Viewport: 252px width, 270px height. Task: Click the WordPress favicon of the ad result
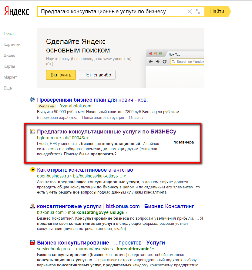[32, 100]
